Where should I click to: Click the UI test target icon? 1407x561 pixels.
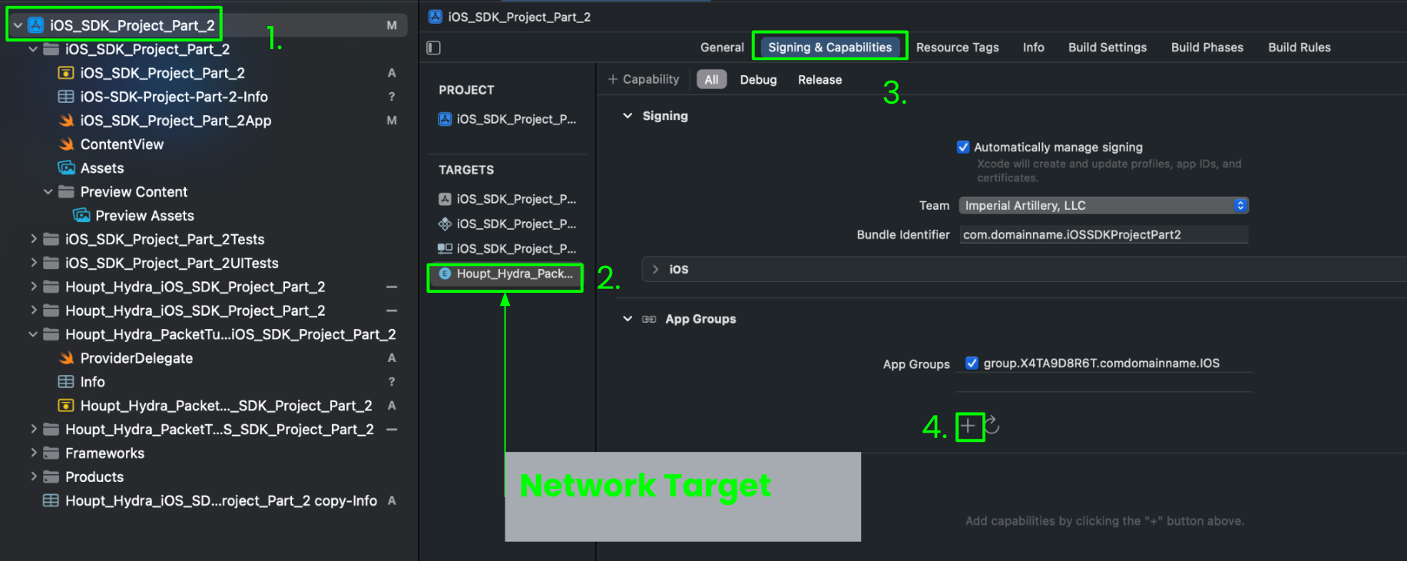click(x=445, y=248)
